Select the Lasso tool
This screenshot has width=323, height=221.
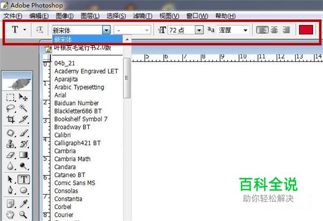click(10, 108)
